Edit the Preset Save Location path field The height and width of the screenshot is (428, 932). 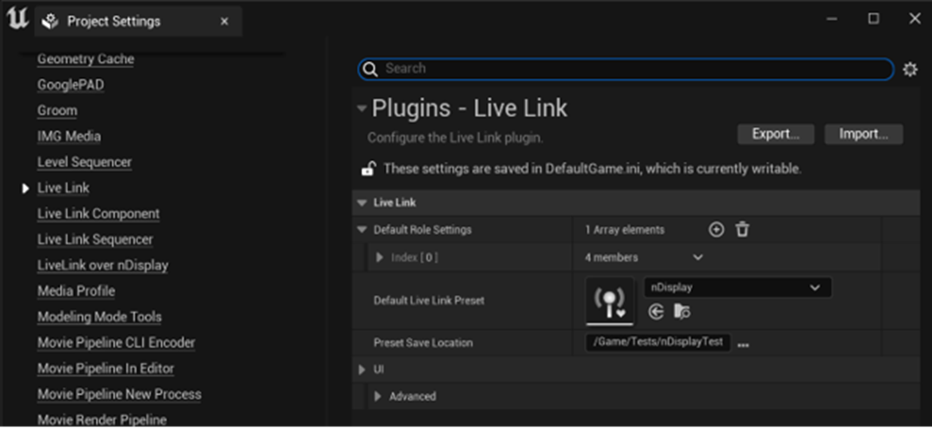[658, 342]
